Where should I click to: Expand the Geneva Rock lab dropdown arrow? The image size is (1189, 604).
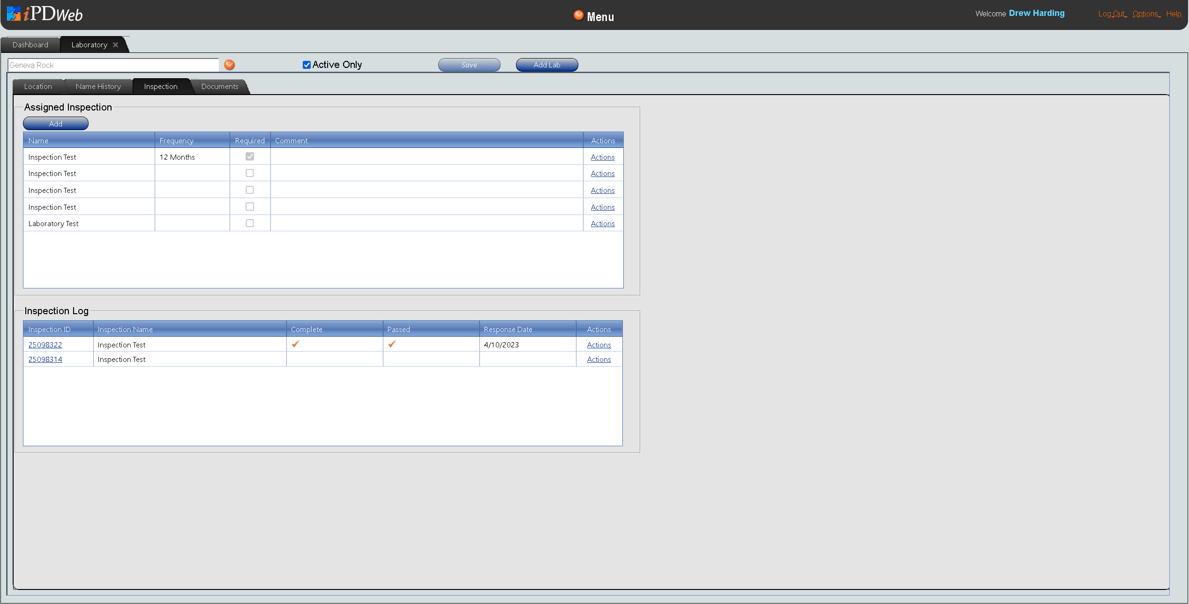[229, 65]
